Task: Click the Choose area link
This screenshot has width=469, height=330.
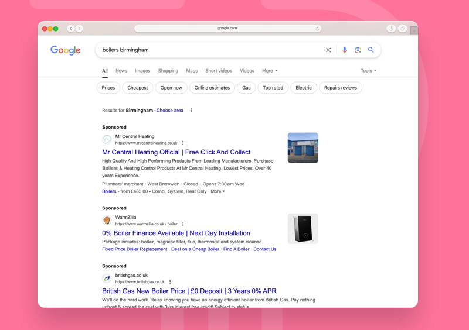Action: coord(169,110)
